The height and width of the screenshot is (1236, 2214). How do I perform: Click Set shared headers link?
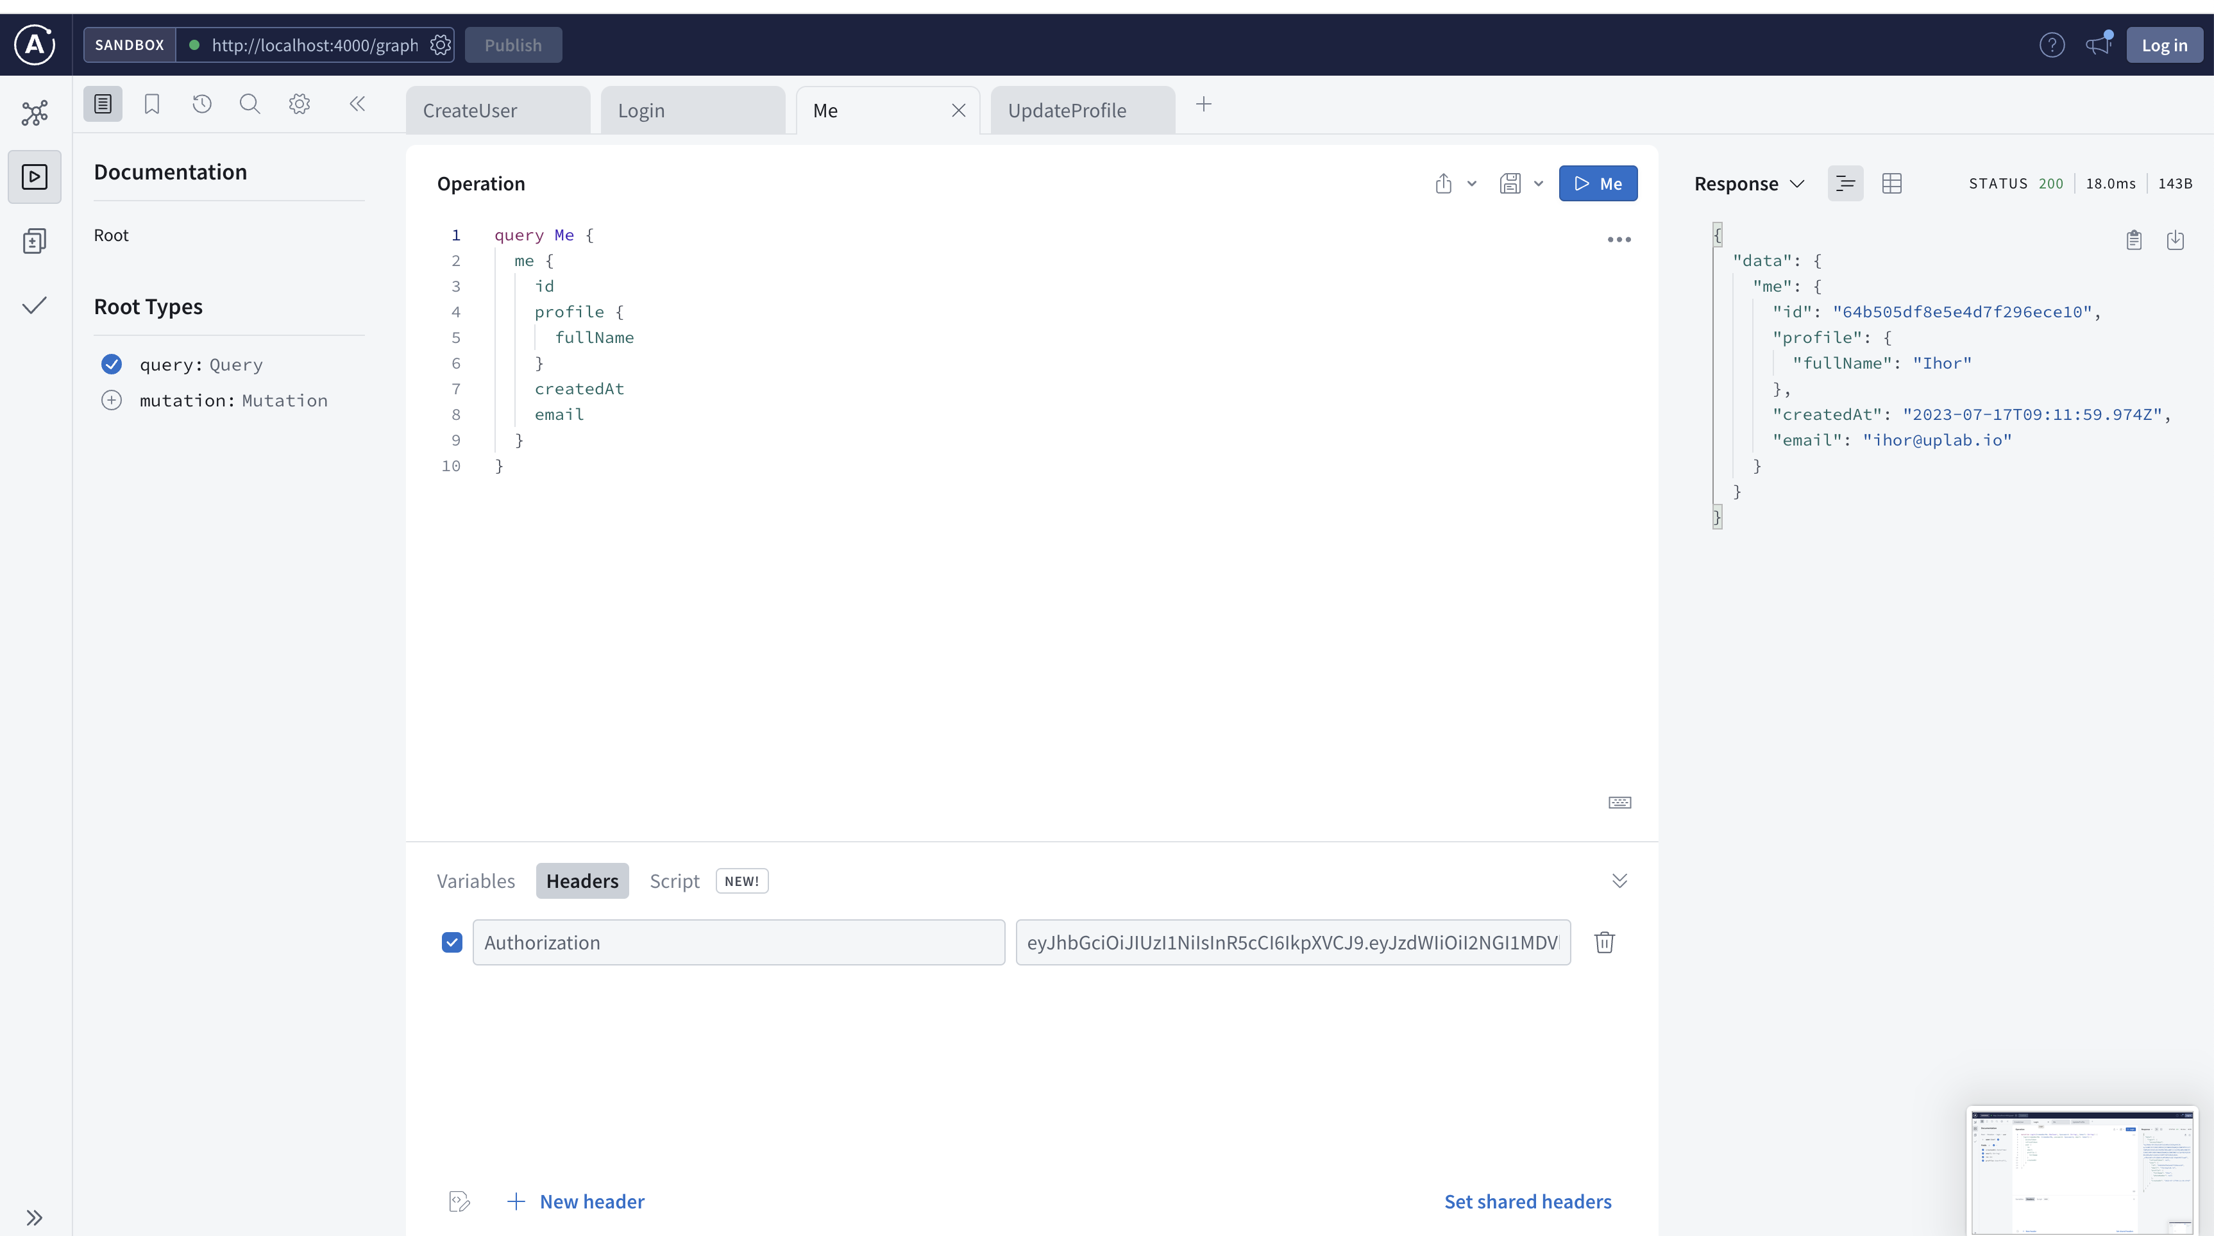tap(1527, 1201)
